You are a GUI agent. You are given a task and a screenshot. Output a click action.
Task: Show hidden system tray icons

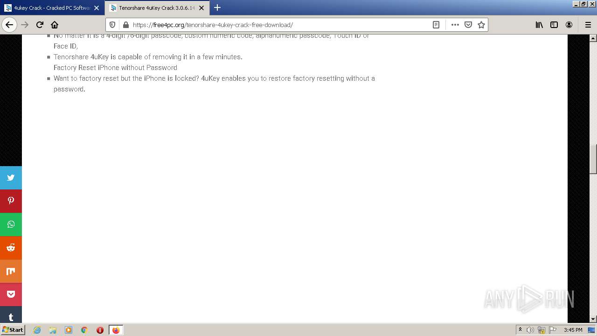tap(520, 329)
